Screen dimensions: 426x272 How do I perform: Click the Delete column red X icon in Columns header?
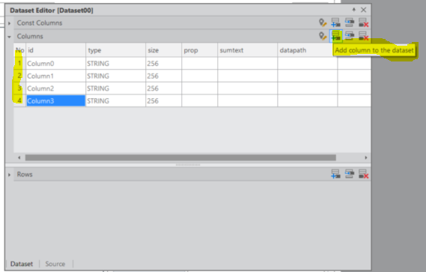363,36
